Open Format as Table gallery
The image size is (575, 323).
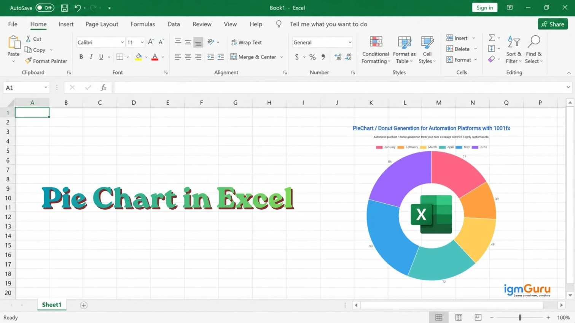(x=404, y=50)
